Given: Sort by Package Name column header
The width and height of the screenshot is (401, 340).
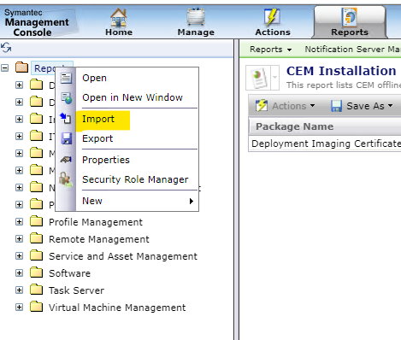Looking at the screenshot, I should coord(294,126).
